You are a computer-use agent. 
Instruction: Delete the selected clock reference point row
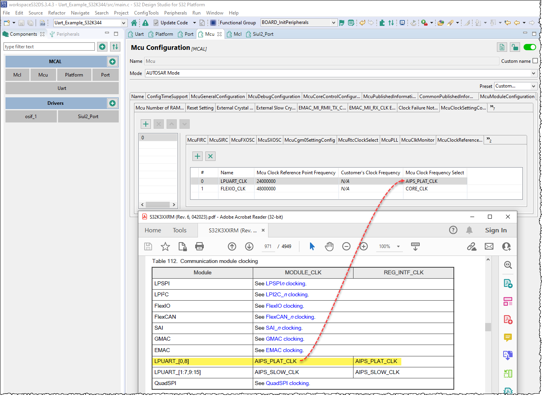coord(210,156)
